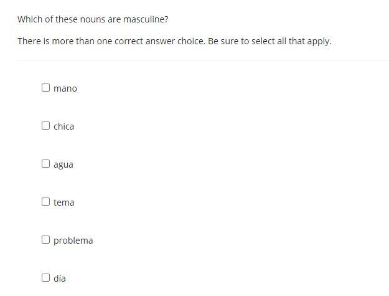Screen dimensions: 389x296
Task: Click the horizontal divider below the instructions
Action: click(x=203, y=60)
